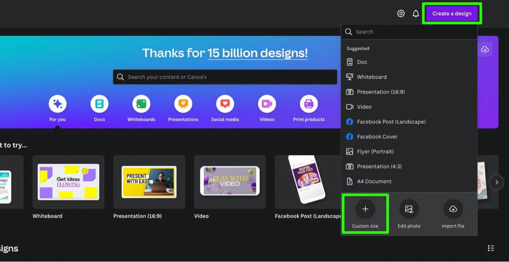Click the Whiteboard label under thumbnail
The width and height of the screenshot is (509, 262).
[x=47, y=216]
